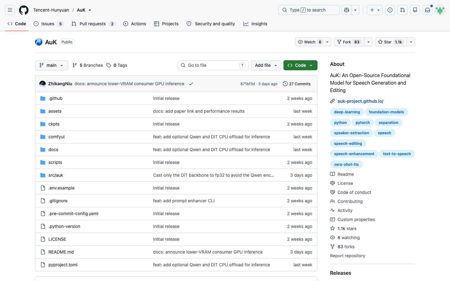Open the .github folder
This screenshot has height=281, width=450.
click(x=55, y=98)
